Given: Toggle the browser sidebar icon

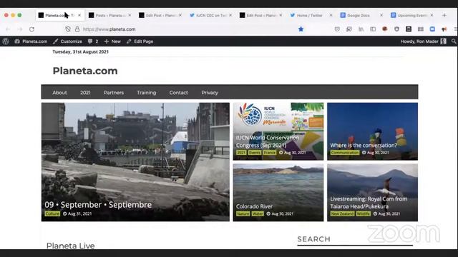Looking at the screenshot, I should (373, 29).
